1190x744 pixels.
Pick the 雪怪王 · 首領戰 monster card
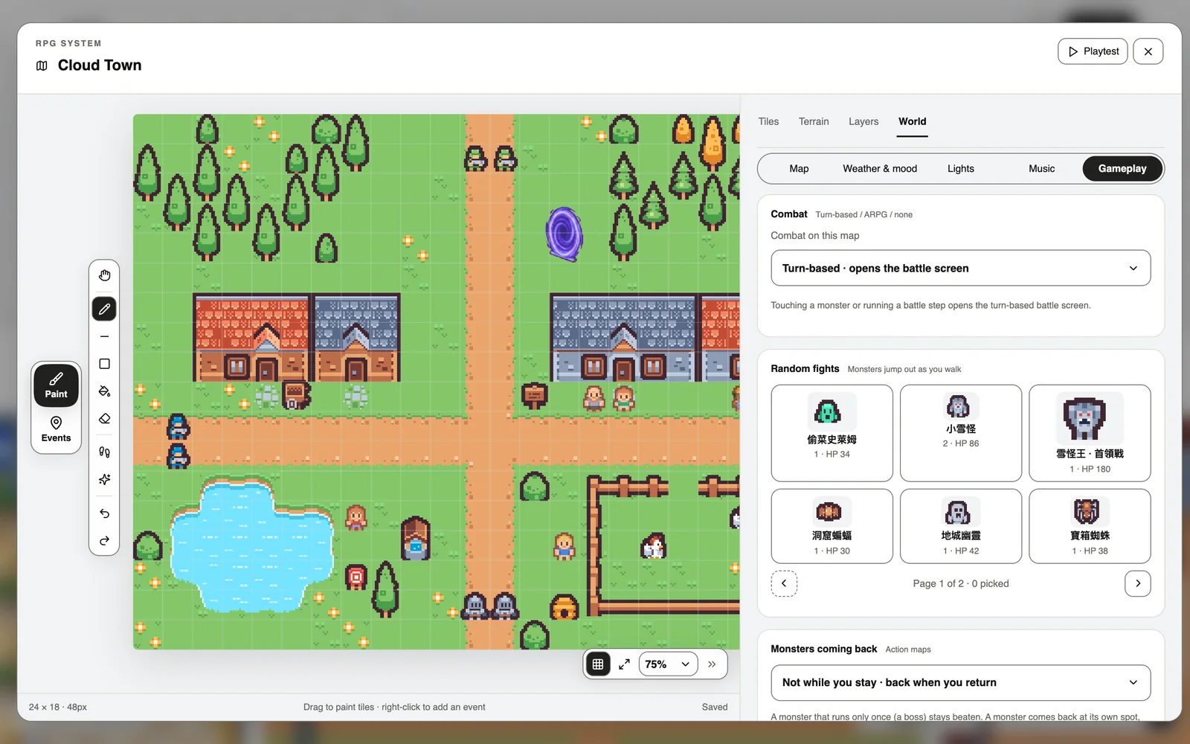(x=1090, y=433)
